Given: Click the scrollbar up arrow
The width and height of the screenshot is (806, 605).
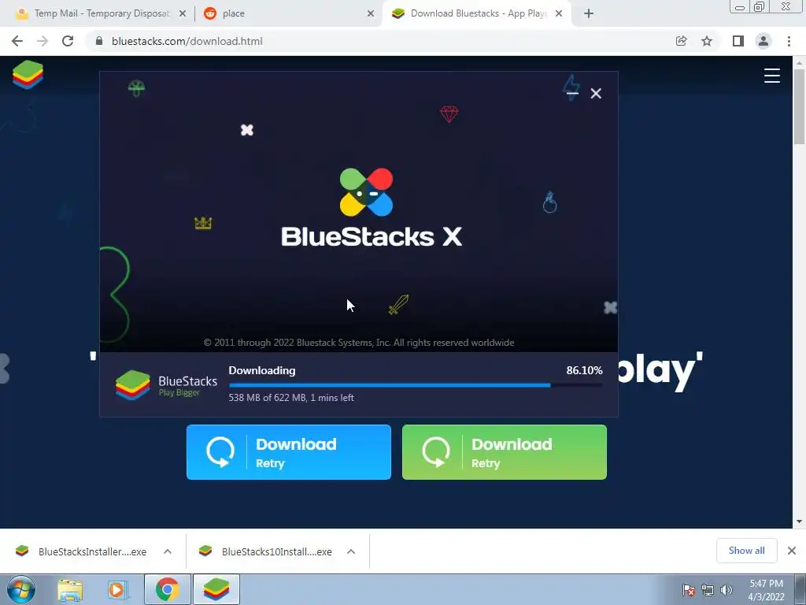Looking at the screenshot, I should pos(799,62).
